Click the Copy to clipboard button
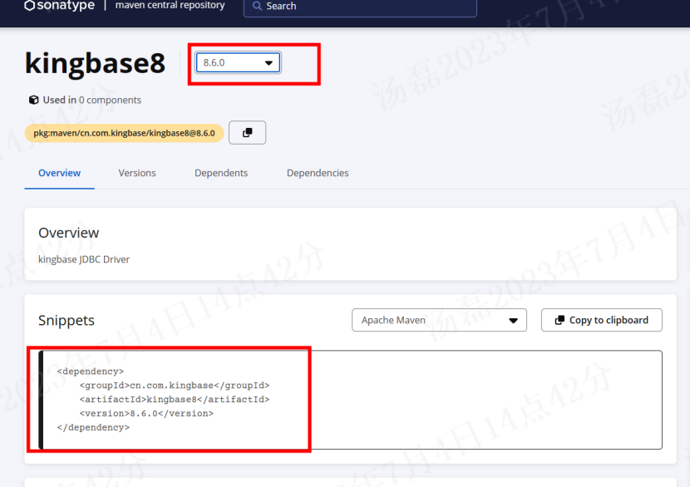 coord(602,320)
